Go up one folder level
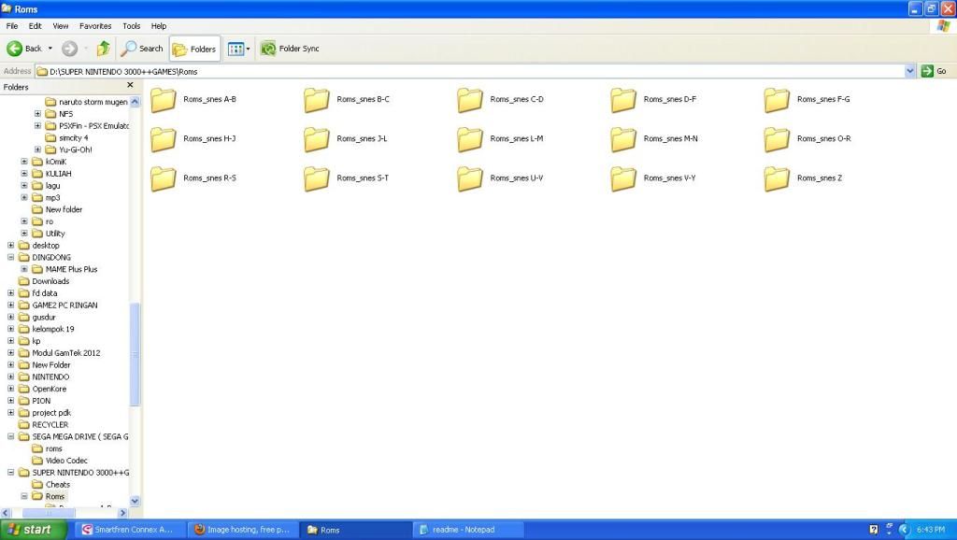 coord(103,49)
